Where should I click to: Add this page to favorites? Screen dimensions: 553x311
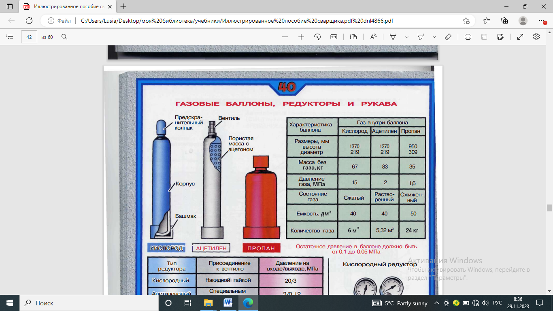466,21
